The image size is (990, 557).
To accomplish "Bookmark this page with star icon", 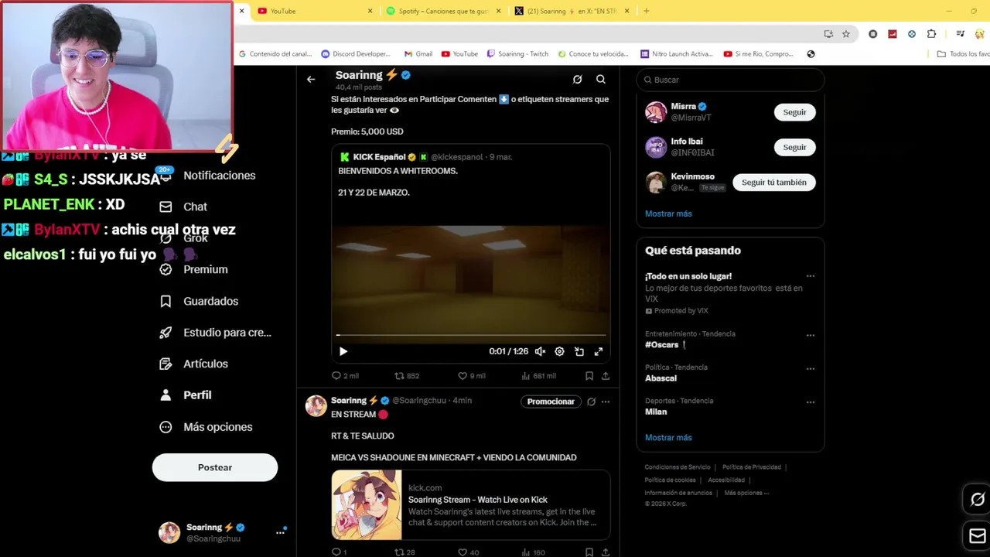I will point(846,34).
